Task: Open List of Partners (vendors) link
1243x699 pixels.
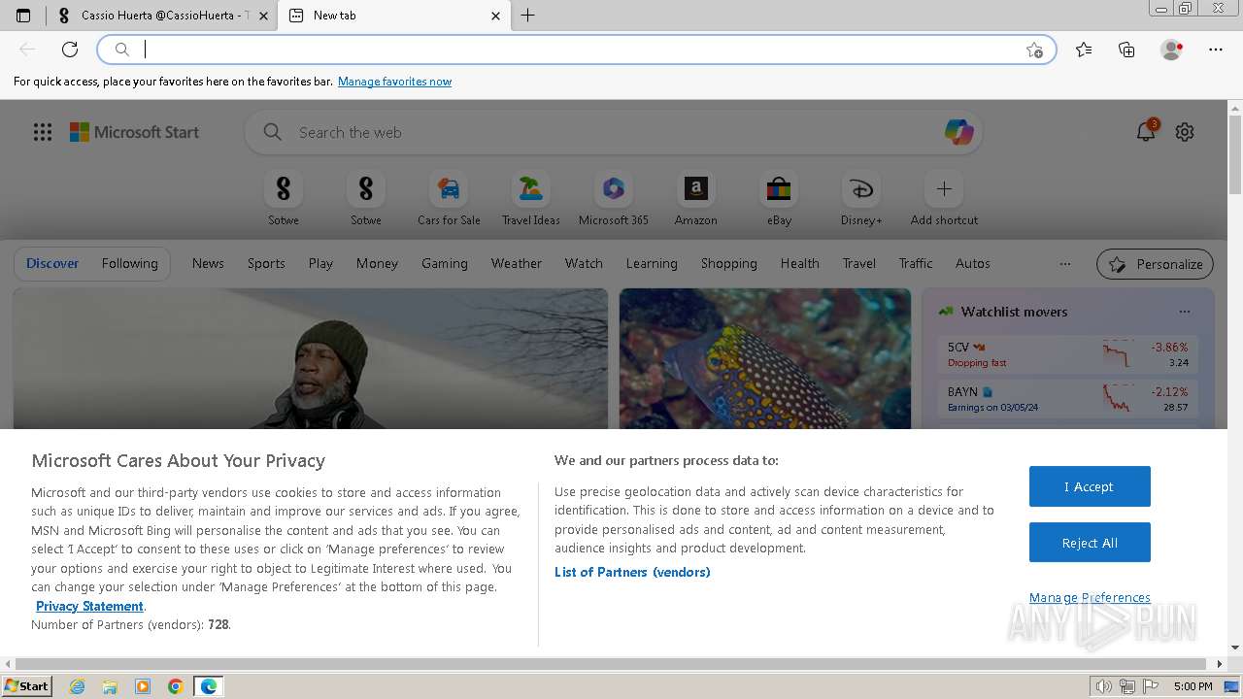Action: (x=632, y=572)
